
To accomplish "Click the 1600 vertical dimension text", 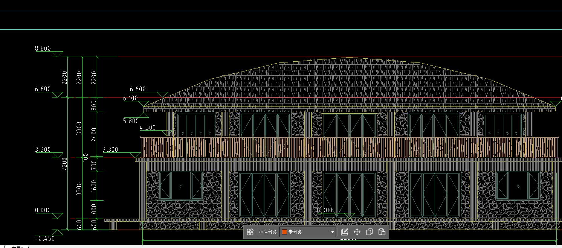I will 94,186.
